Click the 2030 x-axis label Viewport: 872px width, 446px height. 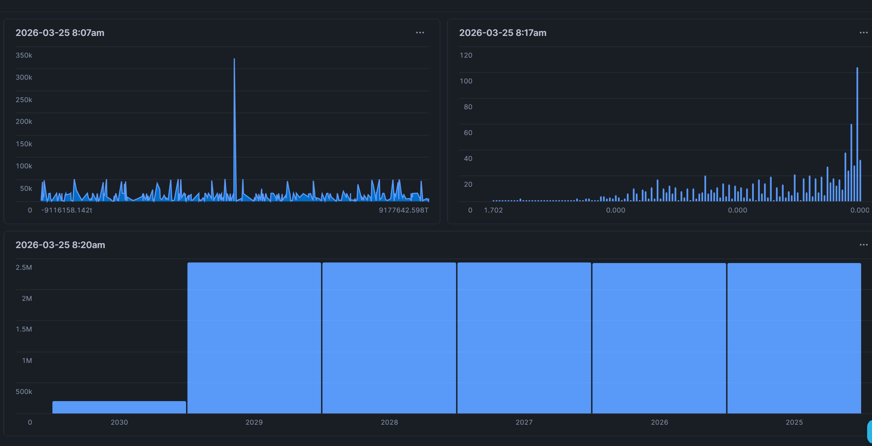[x=119, y=422]
